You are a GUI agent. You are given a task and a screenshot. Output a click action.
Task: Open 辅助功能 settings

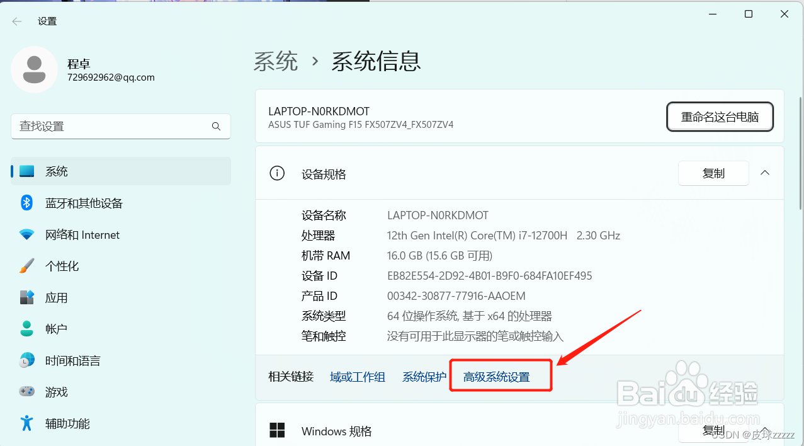(121, 423)
